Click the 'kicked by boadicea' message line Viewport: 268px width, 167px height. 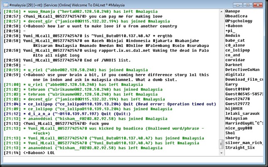(x=104, y=131)
